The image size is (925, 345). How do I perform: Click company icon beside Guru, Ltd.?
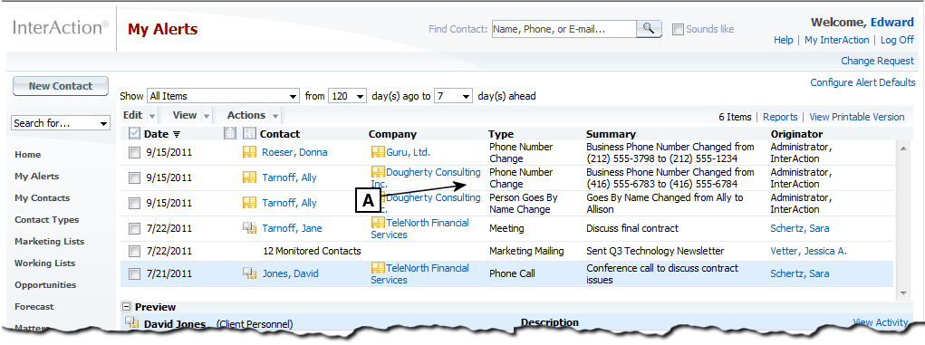click(x=378, y=152)
